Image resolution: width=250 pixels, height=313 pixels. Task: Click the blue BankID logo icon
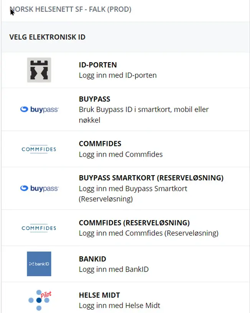(39, 264)
